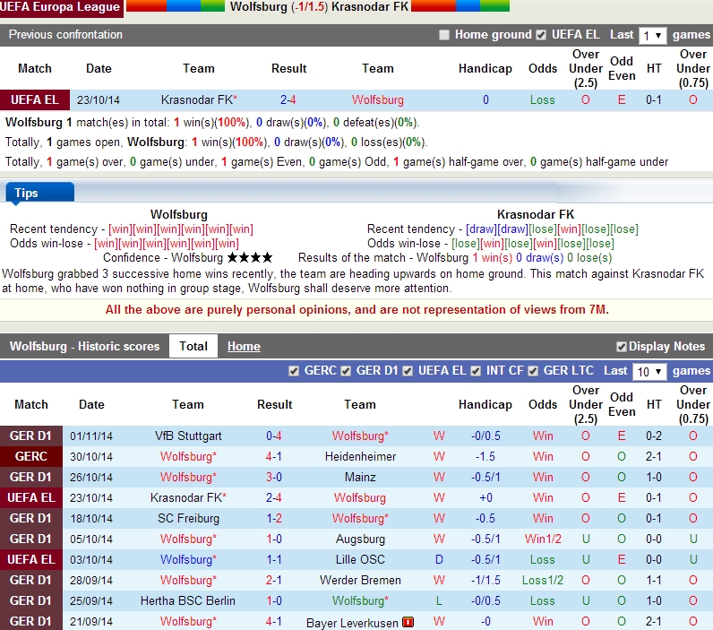Open SC Freiburg team link
The height and width of the screenshot is (630, 713).
[188, 519]
